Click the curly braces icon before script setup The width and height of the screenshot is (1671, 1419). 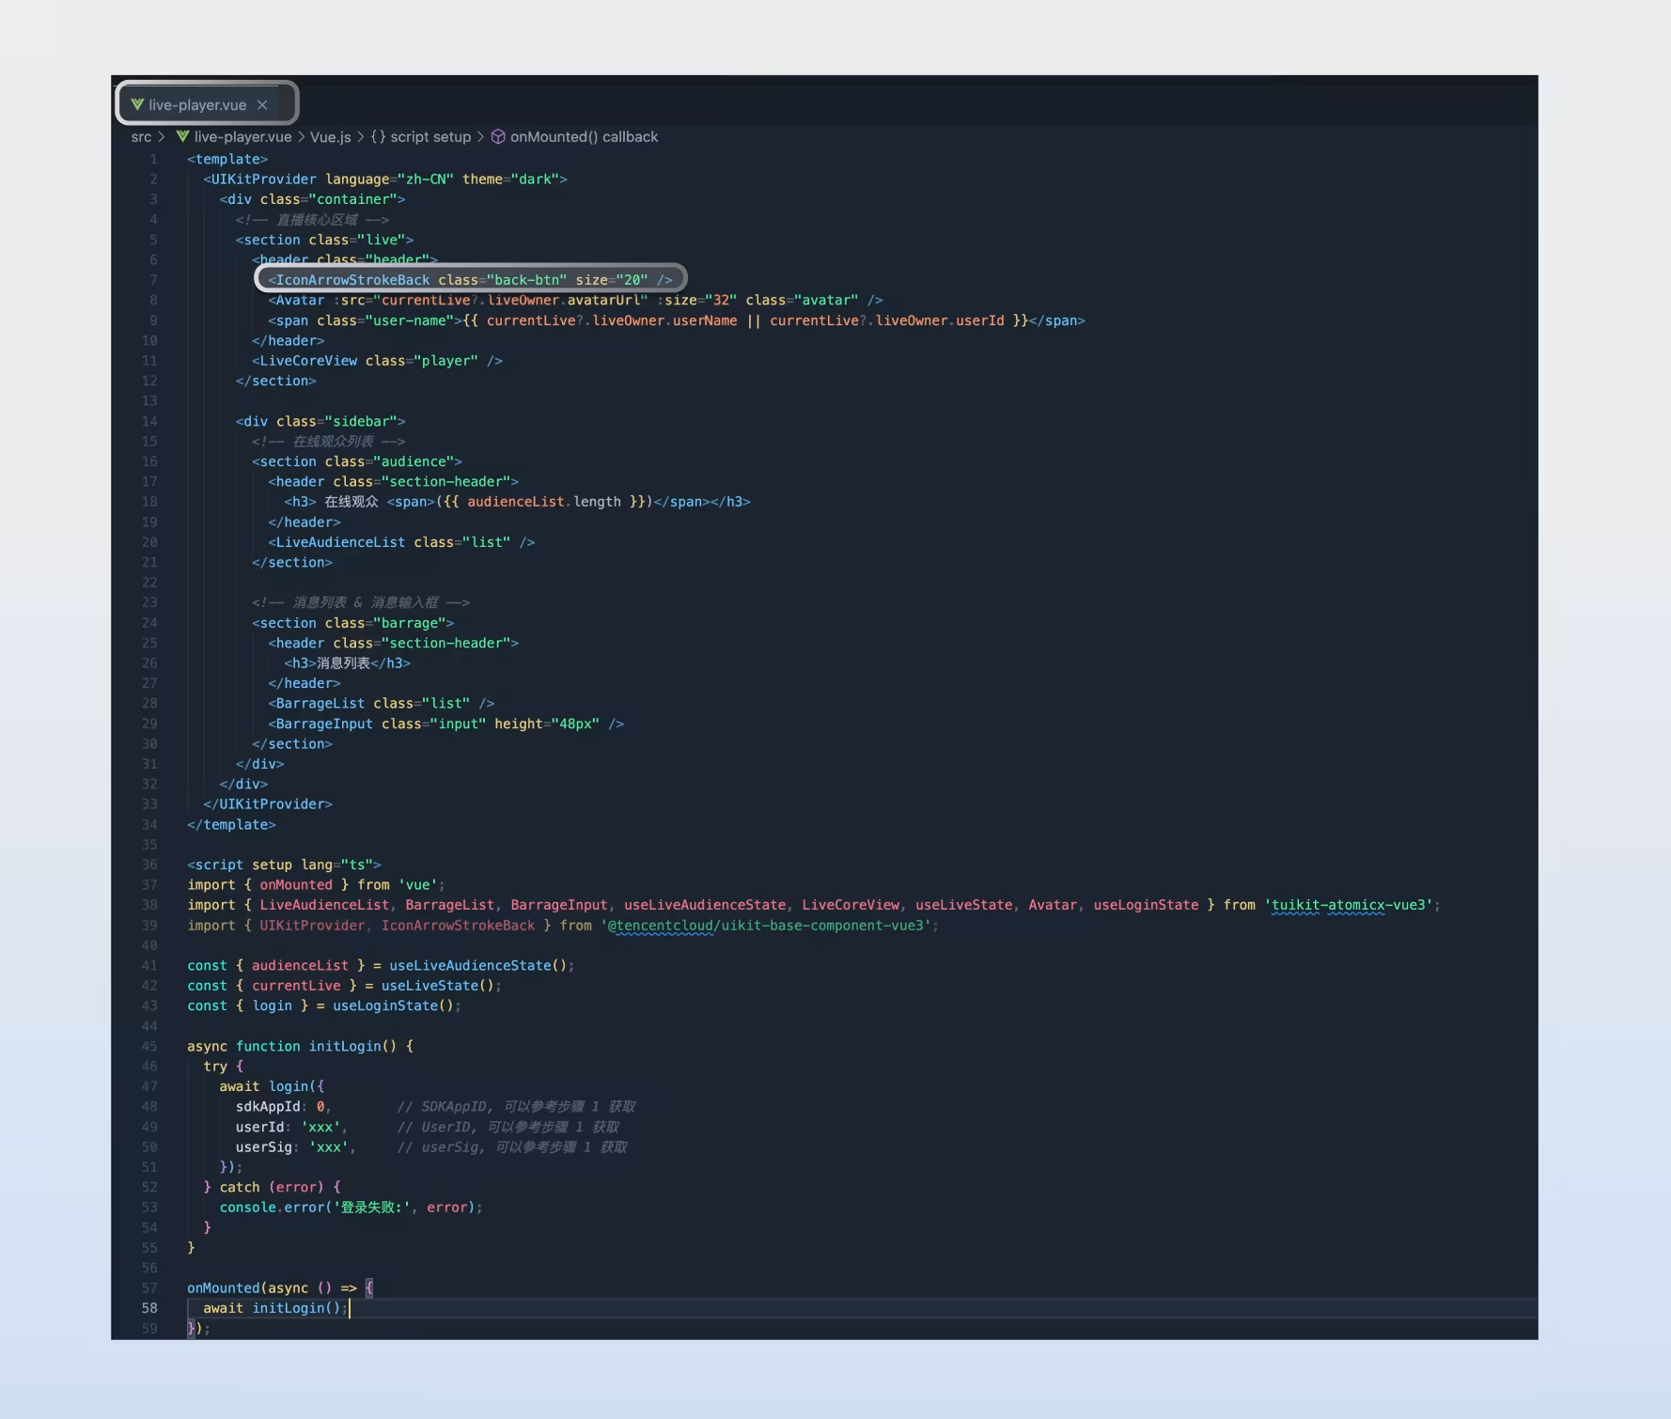coord(378,137)
